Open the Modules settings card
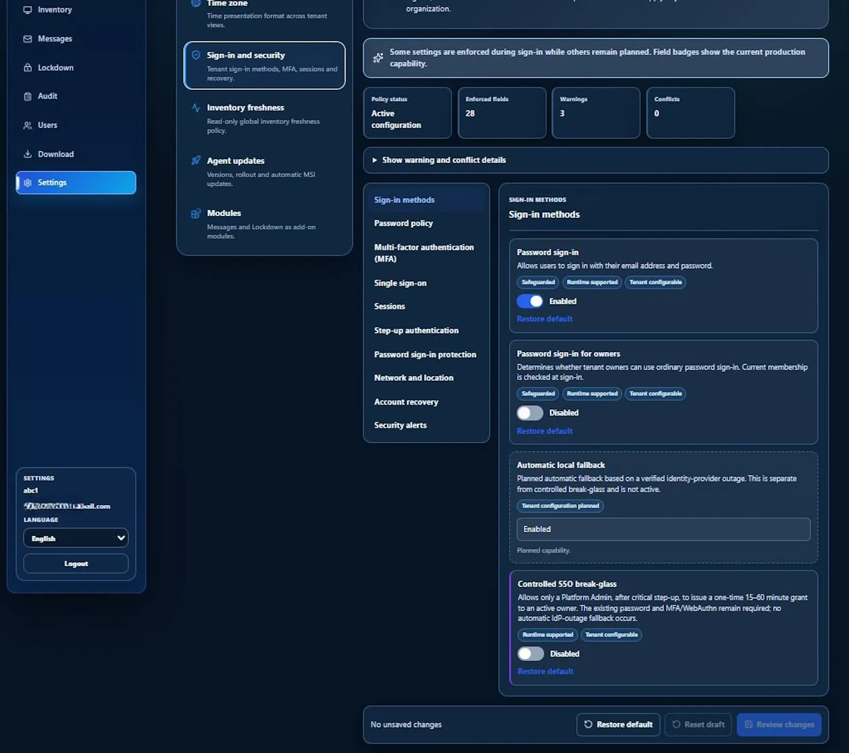The height and width of the screenshot is (753, 849). (264, 224)
